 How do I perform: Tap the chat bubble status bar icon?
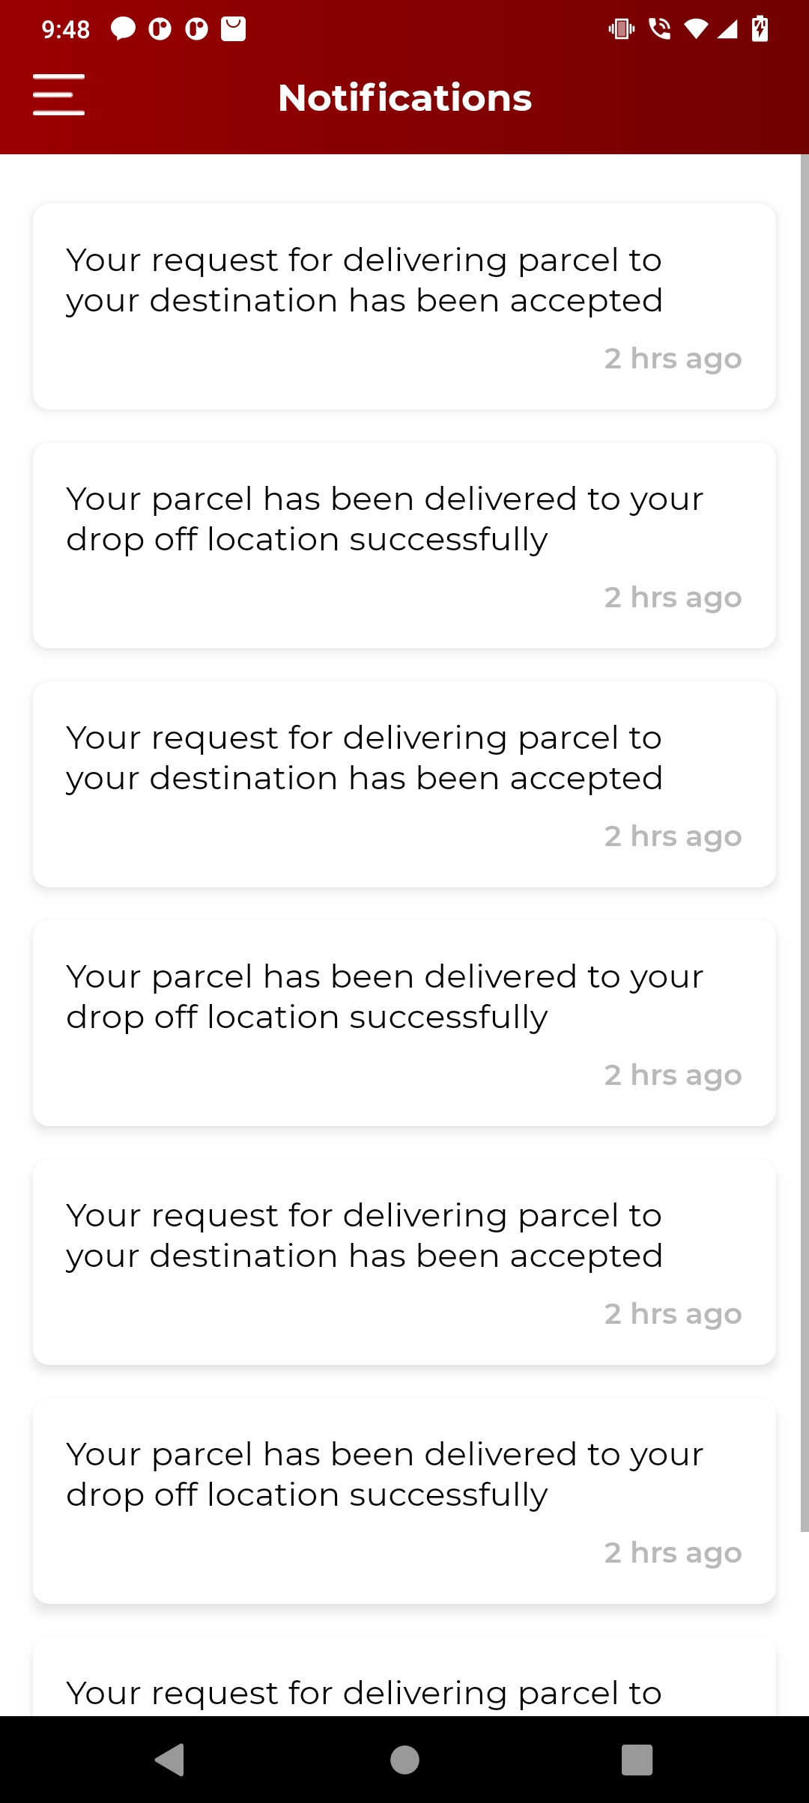tap(124, 29)
